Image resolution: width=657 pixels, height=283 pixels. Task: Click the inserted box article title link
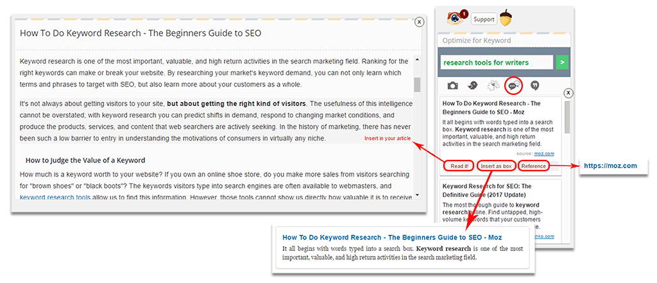pyautogui.click(x=392, y=237)
